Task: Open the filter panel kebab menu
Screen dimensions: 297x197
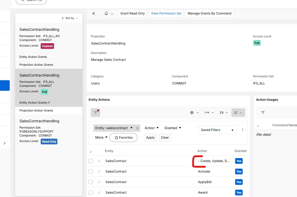Action: tap(243, 130)
